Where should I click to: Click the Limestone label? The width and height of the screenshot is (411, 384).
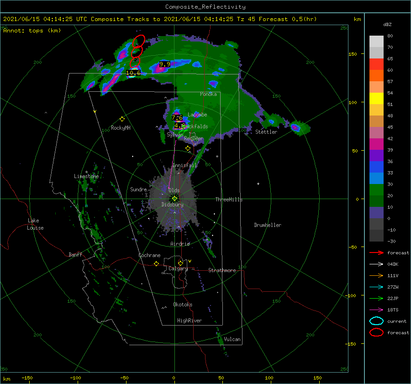(86, 176)
